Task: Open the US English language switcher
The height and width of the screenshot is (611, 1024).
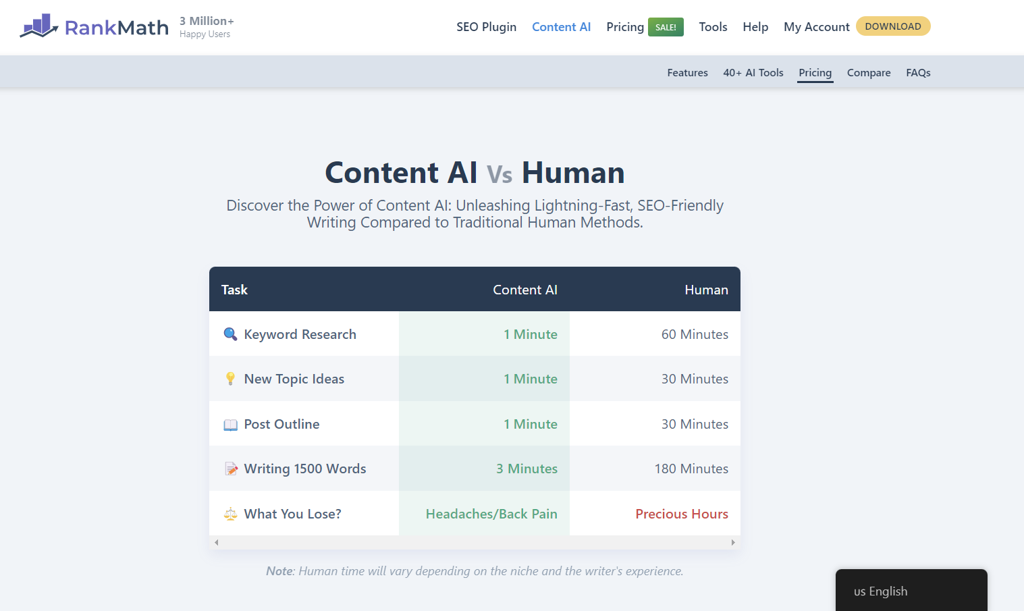Action: (911, 591)
